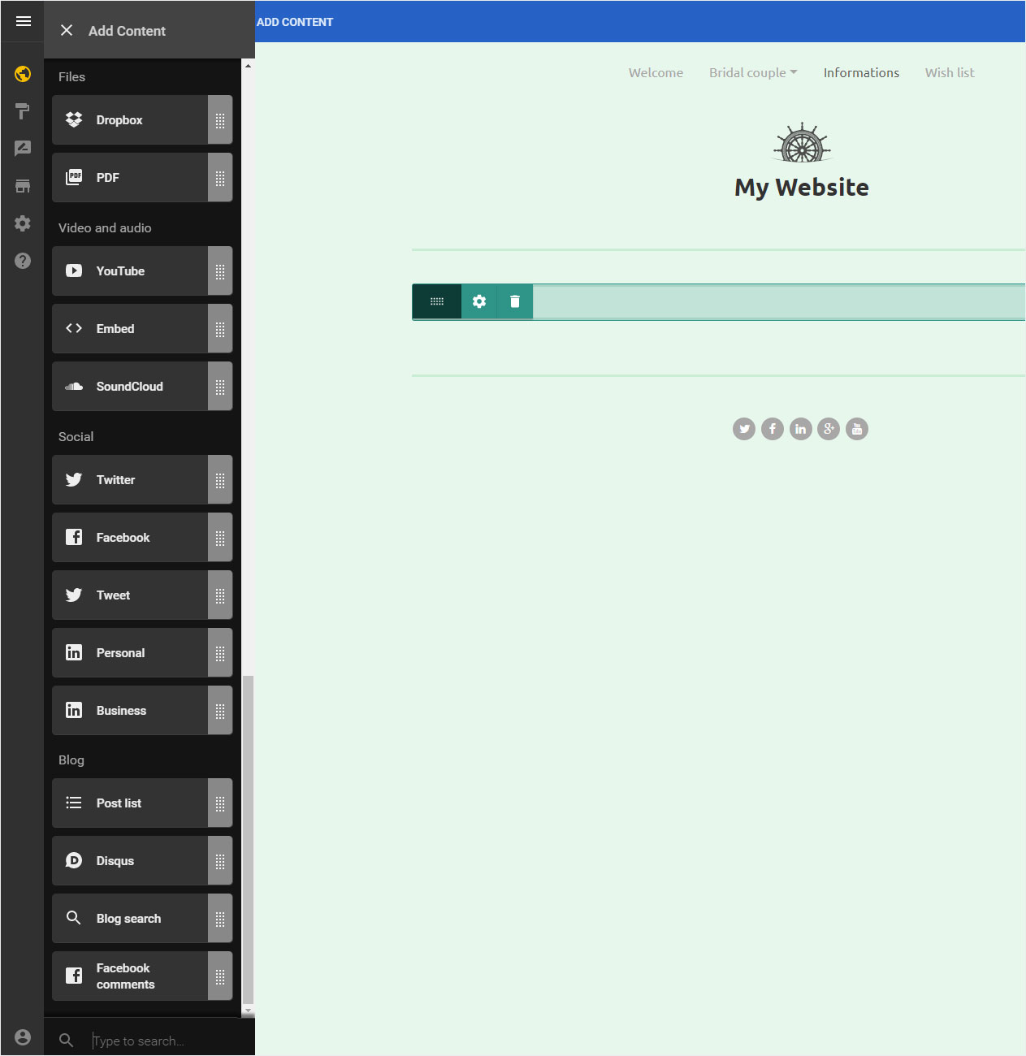Open the hamburger menu icon
Screen dimensions: 1026x1056
23,21
